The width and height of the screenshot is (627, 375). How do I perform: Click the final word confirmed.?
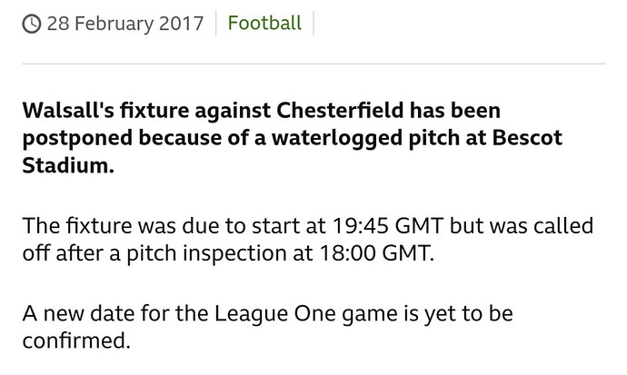76,340
